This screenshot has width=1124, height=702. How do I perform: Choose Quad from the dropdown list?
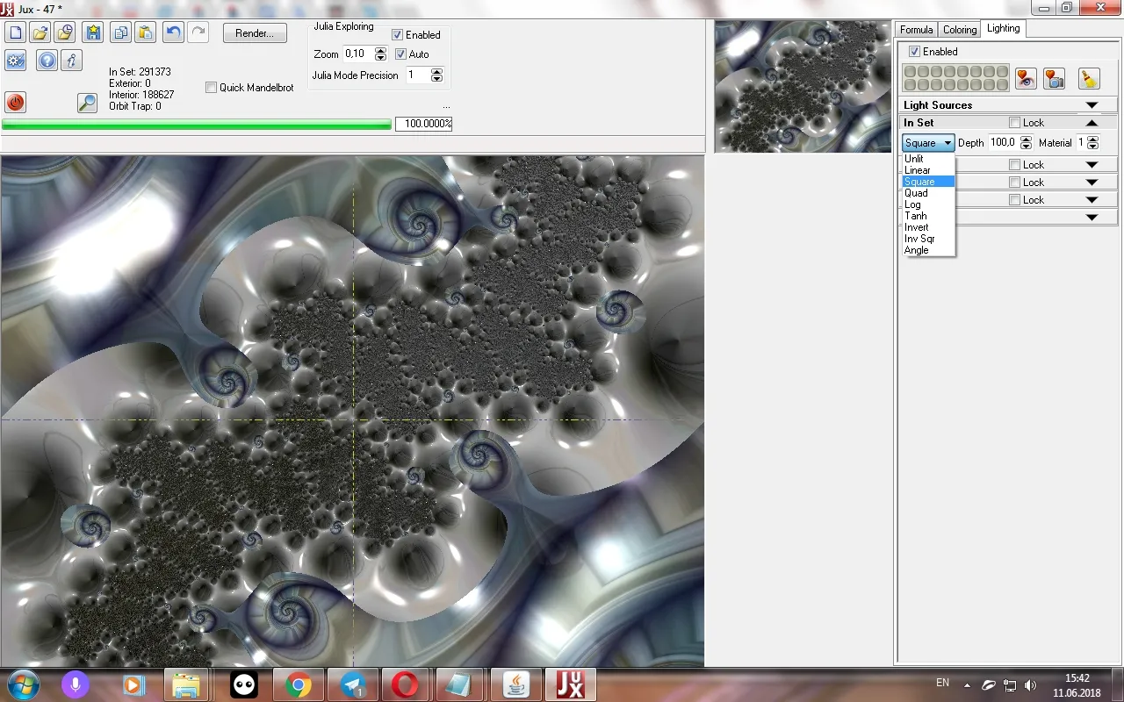pos(929,193)
